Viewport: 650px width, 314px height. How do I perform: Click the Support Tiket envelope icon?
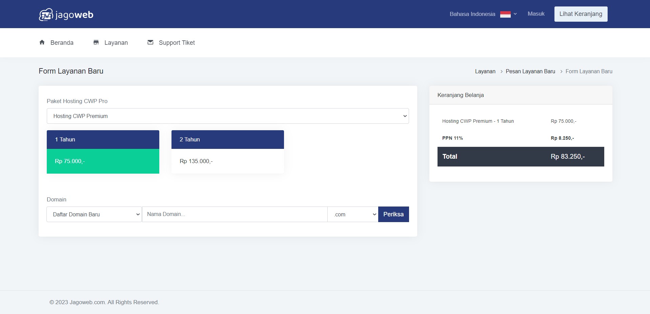click(x=150, y=42)
